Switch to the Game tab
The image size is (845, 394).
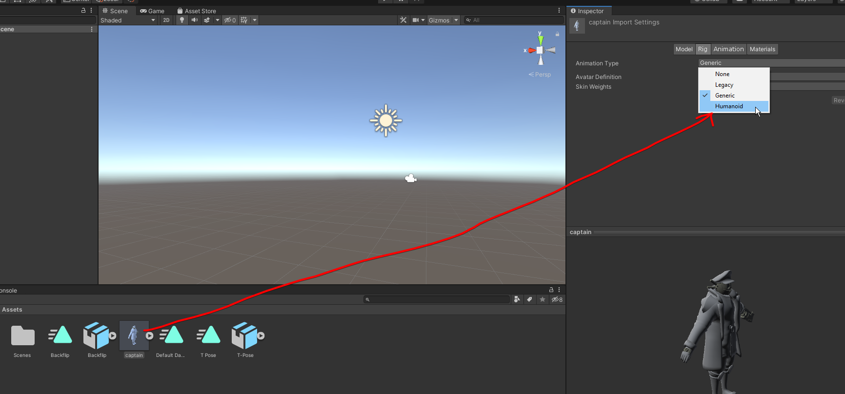(152, 11)
